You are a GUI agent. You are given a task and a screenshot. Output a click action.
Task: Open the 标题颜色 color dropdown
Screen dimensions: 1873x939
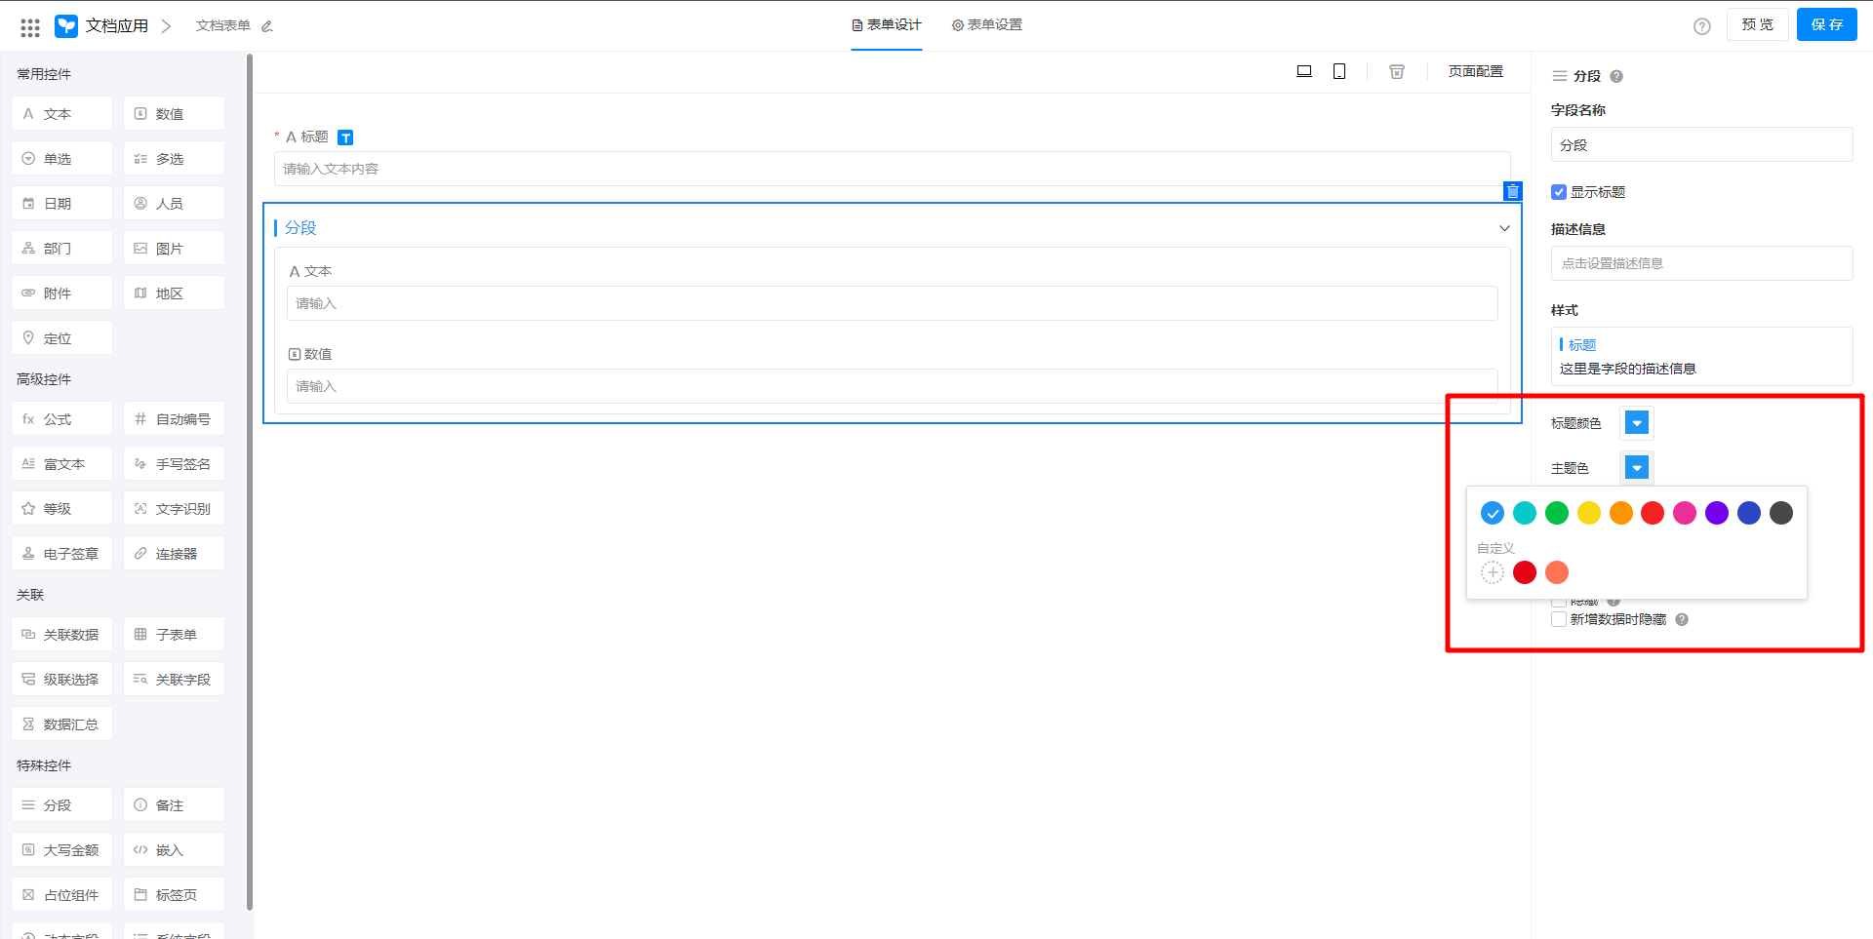(x=1637, y=423)
